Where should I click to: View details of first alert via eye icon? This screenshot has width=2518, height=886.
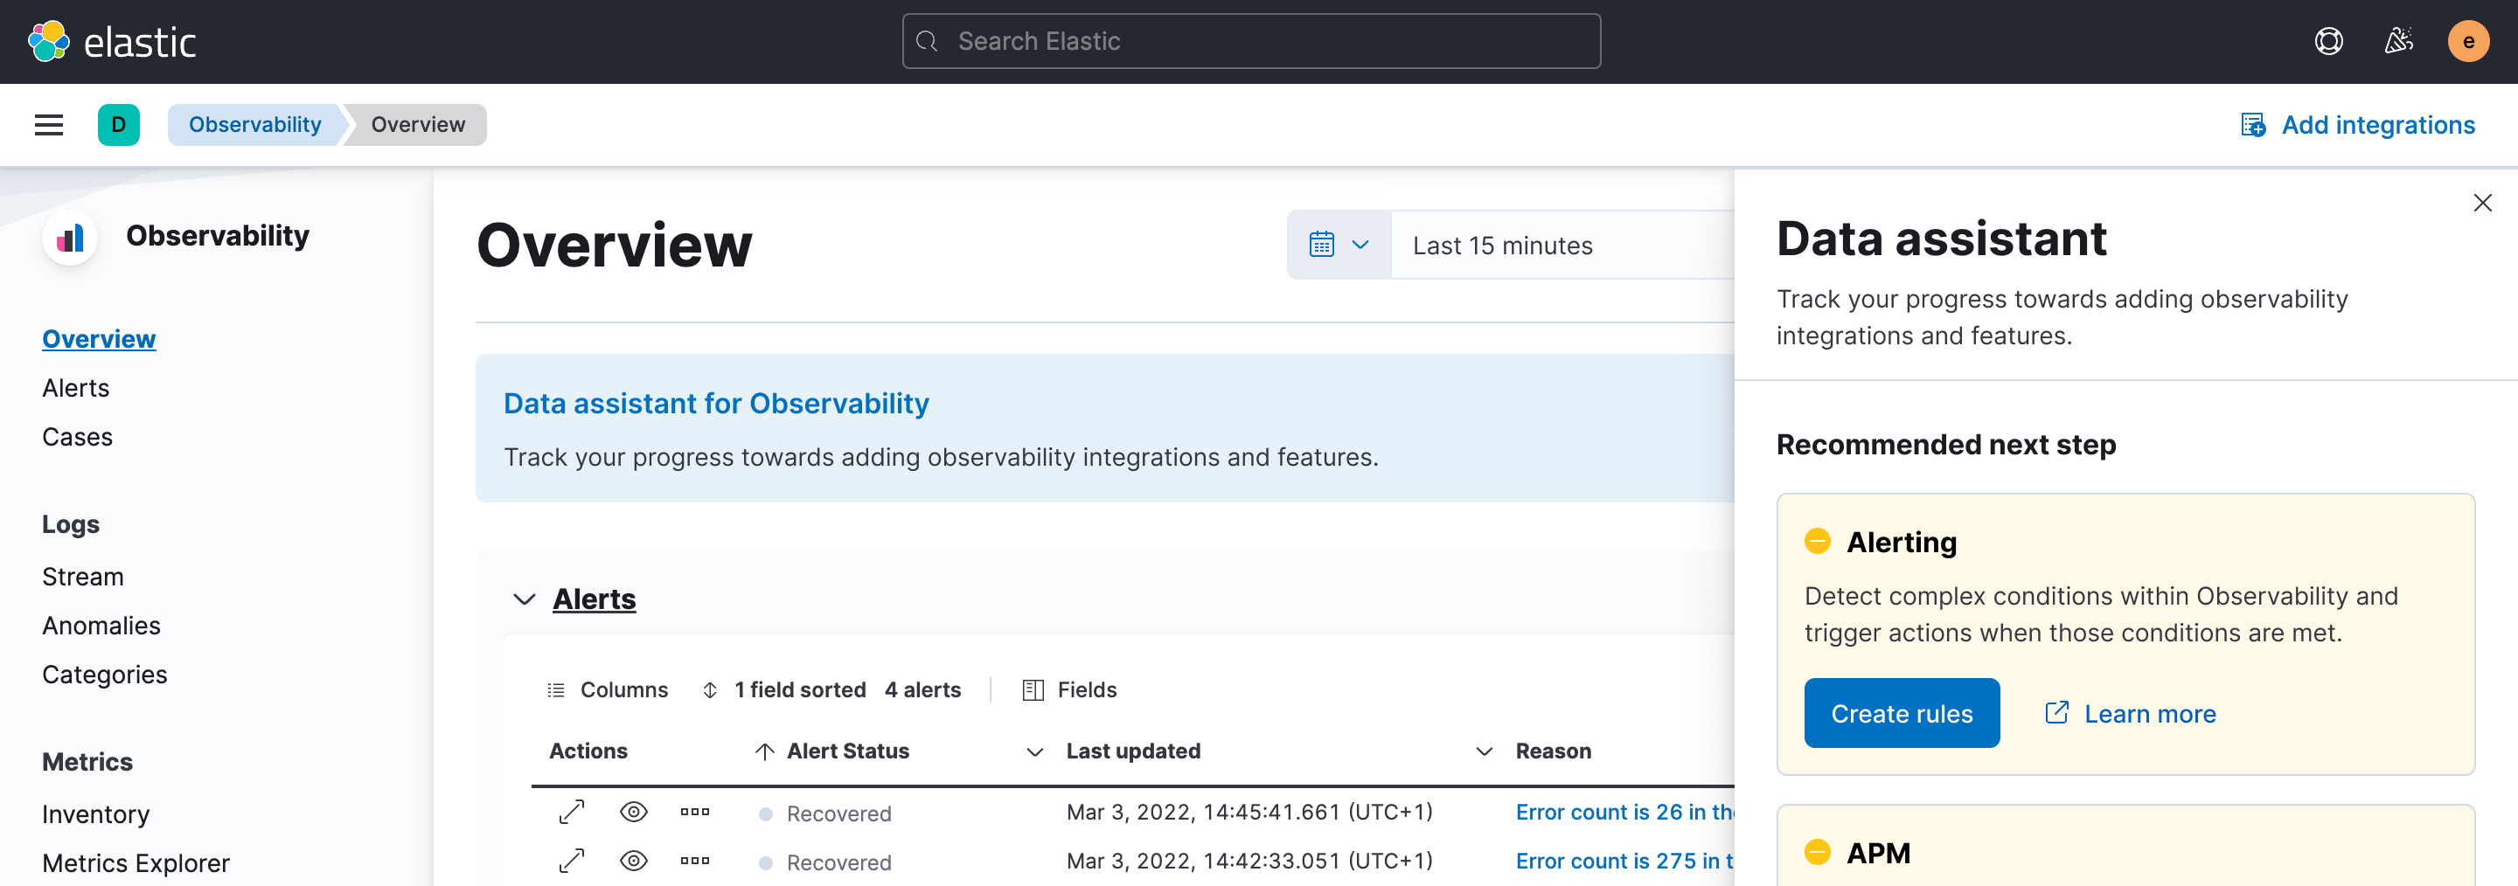633,812
